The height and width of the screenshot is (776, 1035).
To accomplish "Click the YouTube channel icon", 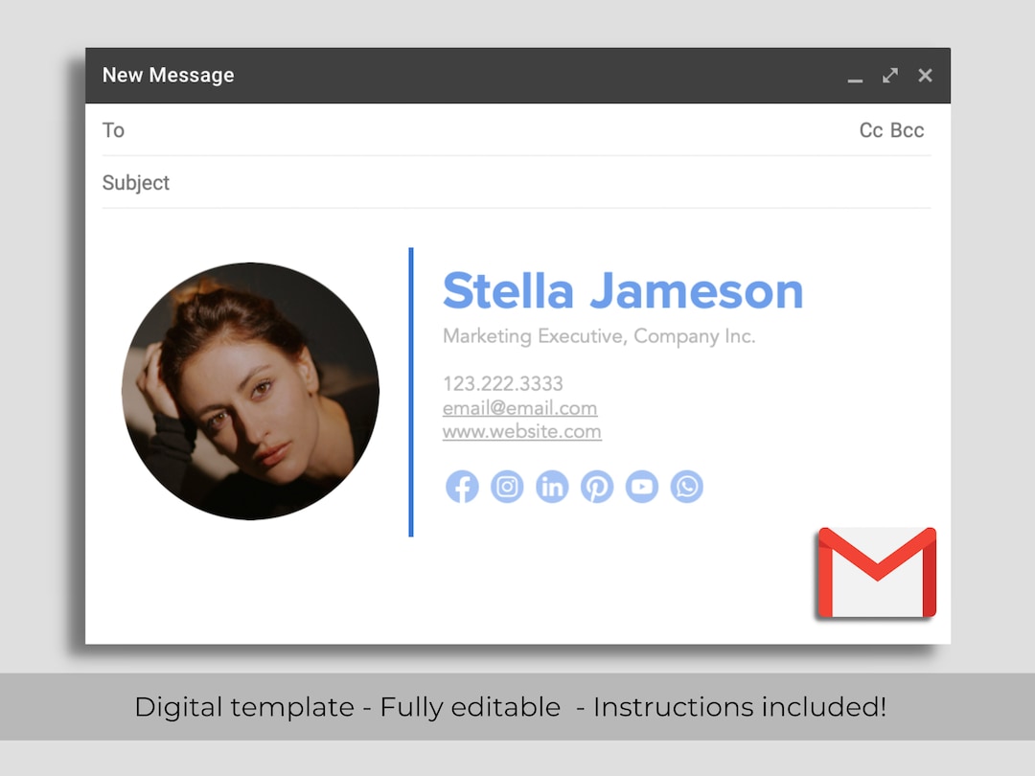I will pos(642,486).
